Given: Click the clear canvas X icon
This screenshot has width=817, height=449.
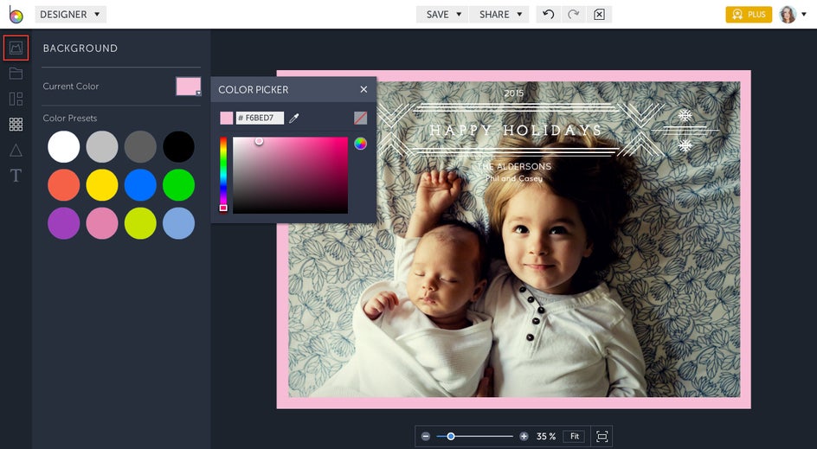Looking at the screenshot, I should [x=599, y=15].
